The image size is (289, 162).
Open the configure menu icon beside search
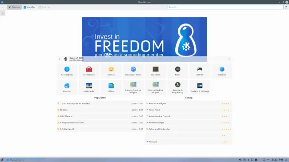click(286, 7)
